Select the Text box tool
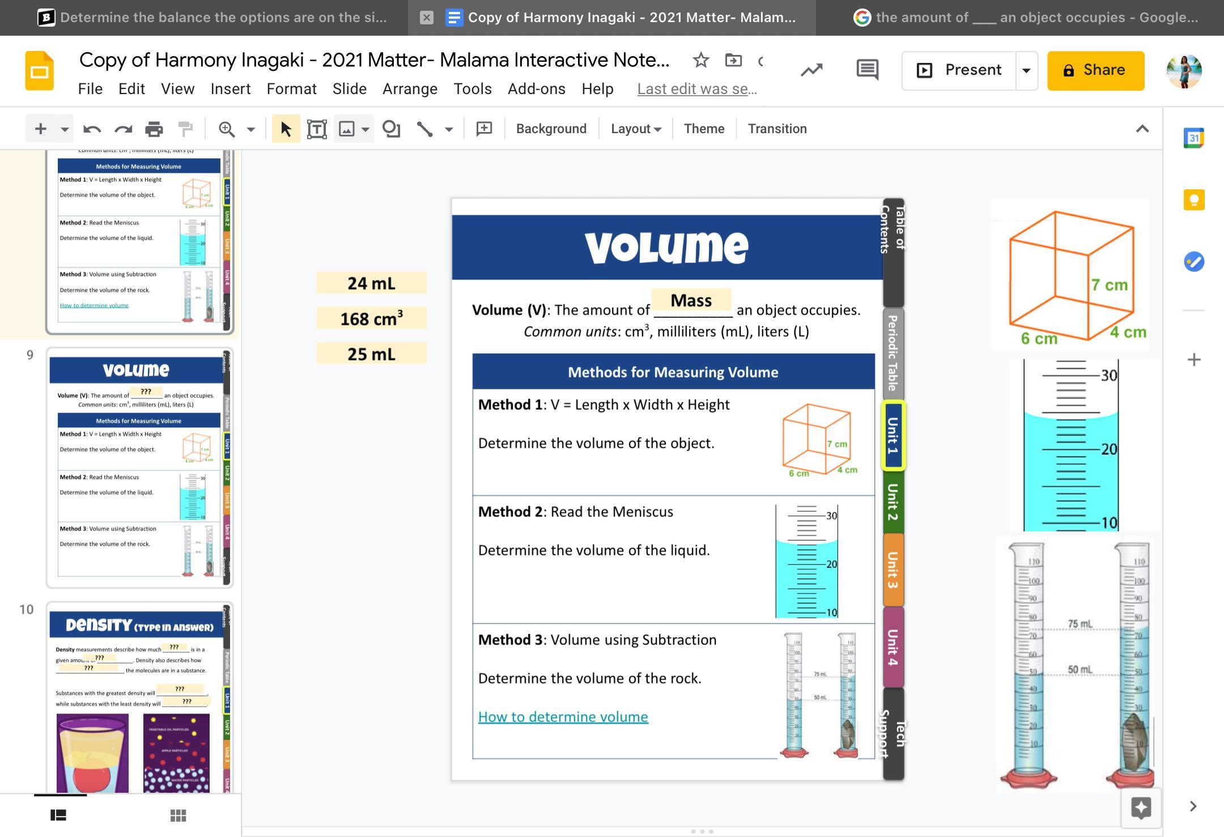The height and width of the screenshot is (837, 1224). (317, 129)
